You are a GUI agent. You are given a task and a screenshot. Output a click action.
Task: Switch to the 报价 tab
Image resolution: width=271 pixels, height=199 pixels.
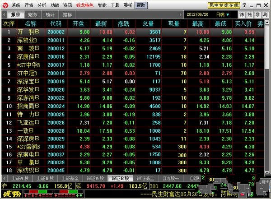[x=15, y=15]
